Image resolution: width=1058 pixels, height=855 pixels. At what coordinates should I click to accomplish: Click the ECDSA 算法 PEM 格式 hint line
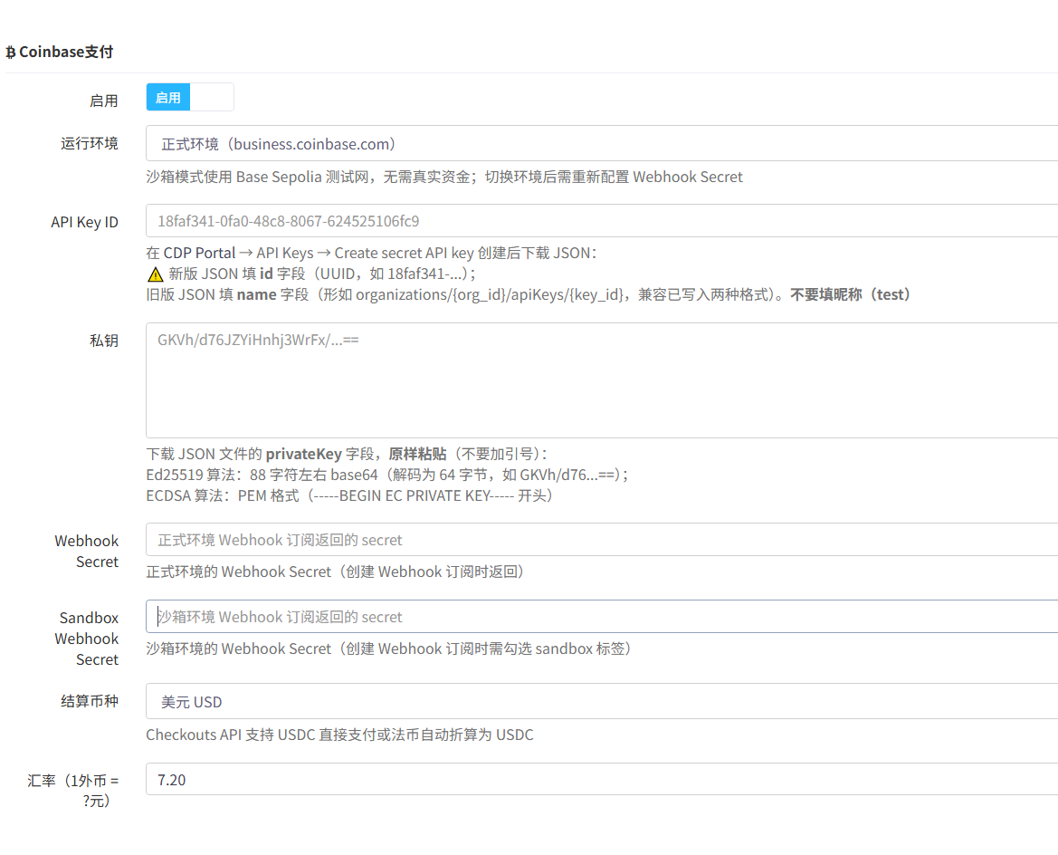(350, 495)
